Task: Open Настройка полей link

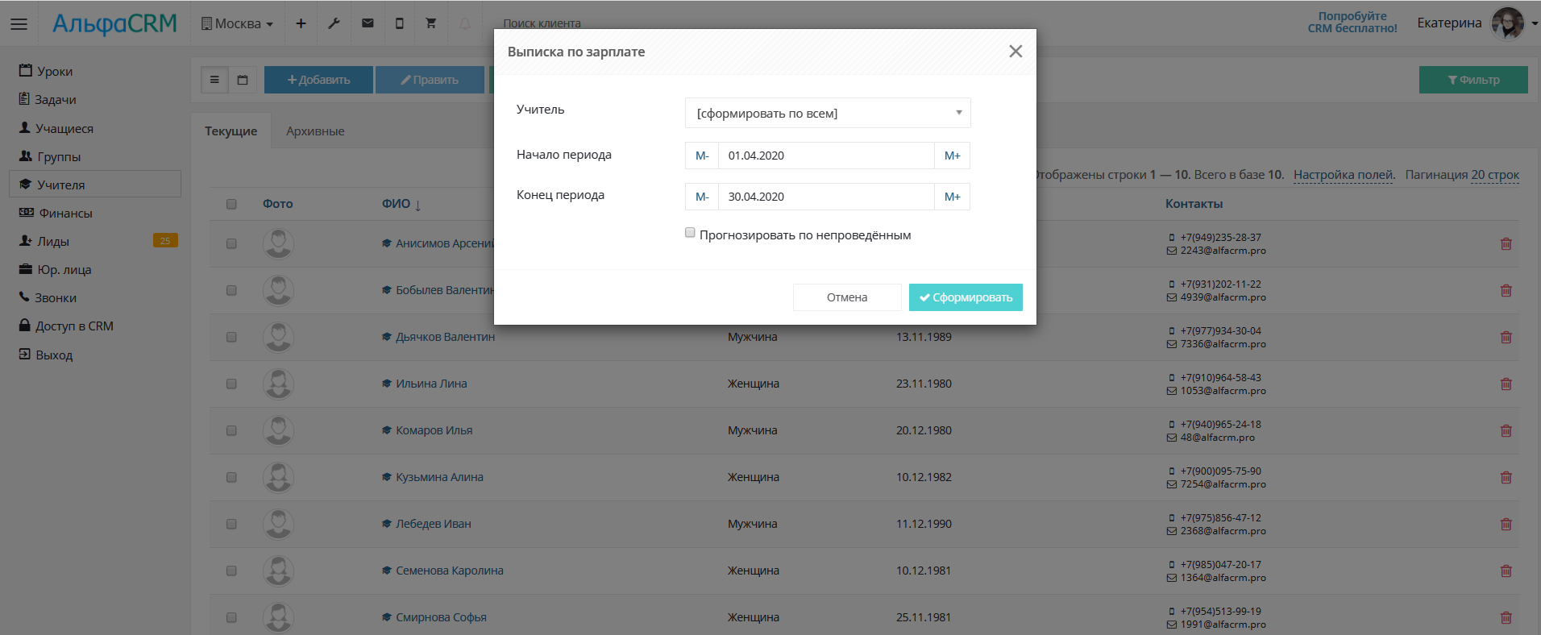Action: tap(1344, 175)
